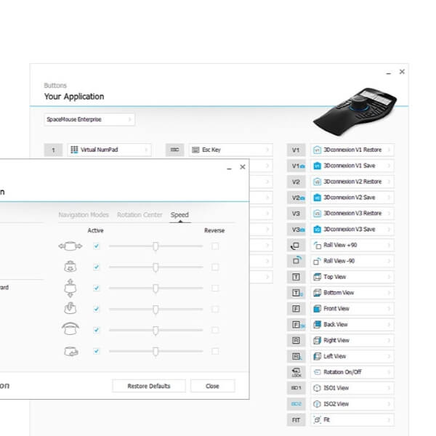The width and height of the screenshot is (436, 436).
Task: Uncheck Active for the forward-backward zoom axis
Action: click(x=96, y=267)
